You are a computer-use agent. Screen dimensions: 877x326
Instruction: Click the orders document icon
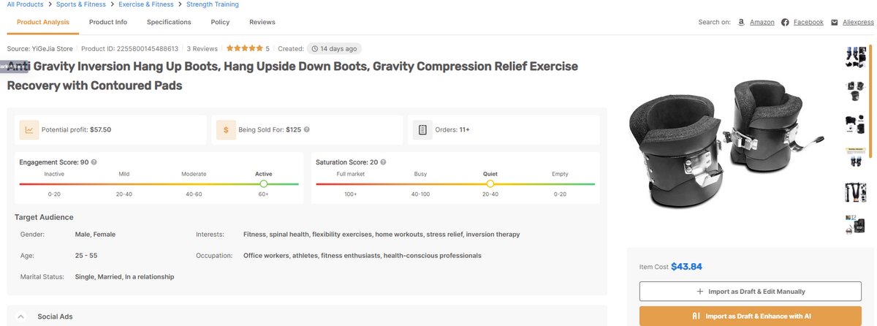pyautogui.click(x=422, y=129)
